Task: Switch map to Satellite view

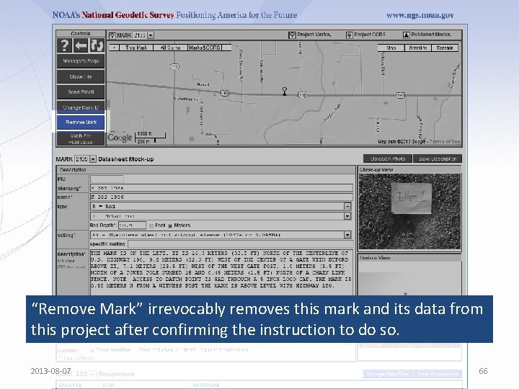Action: [x=418, y=48]
